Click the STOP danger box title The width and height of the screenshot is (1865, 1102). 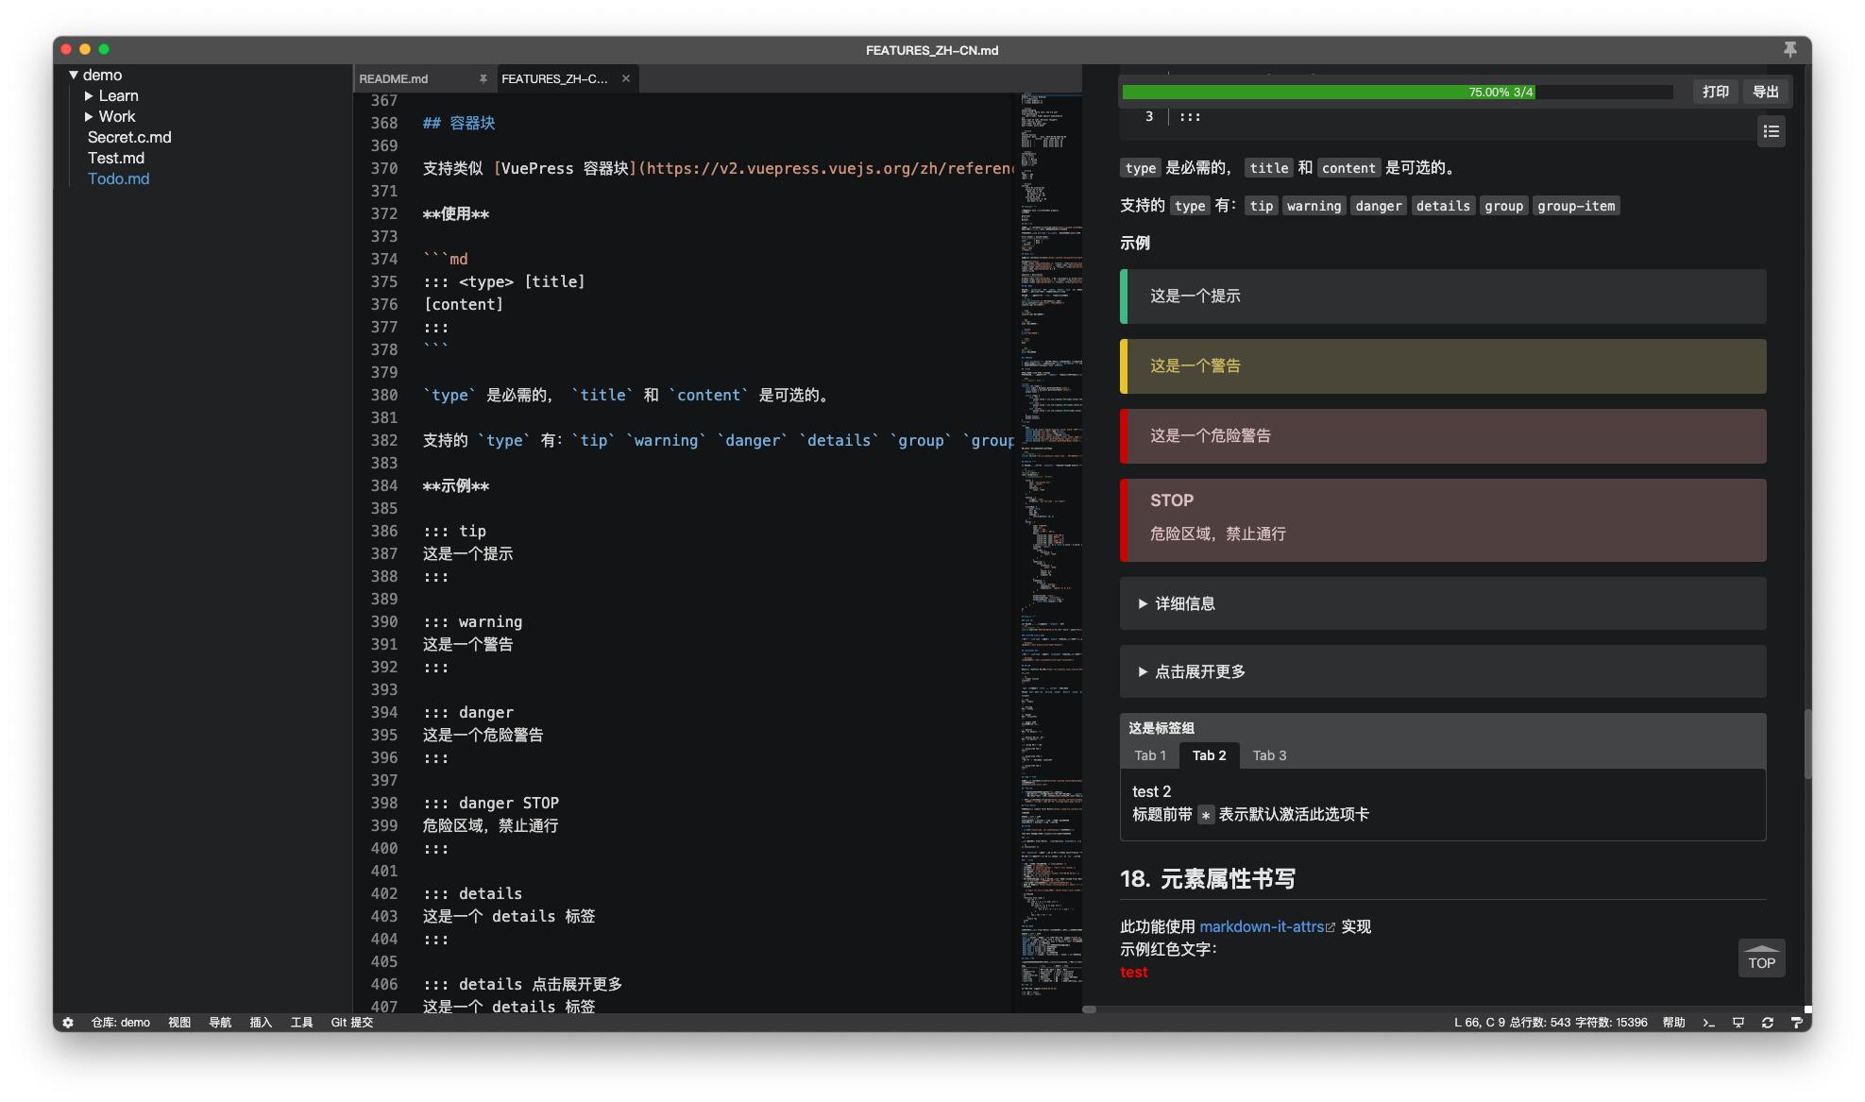click(1171, 500)
